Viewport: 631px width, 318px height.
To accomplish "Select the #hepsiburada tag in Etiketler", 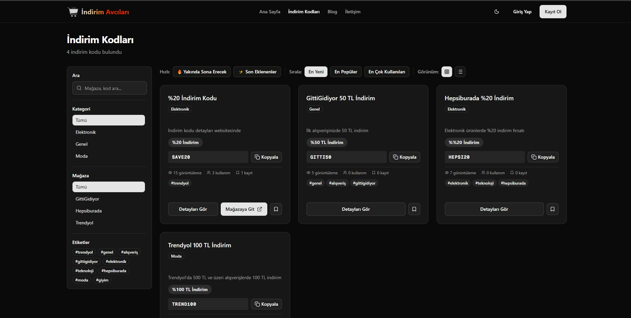I will click(114, 271).
